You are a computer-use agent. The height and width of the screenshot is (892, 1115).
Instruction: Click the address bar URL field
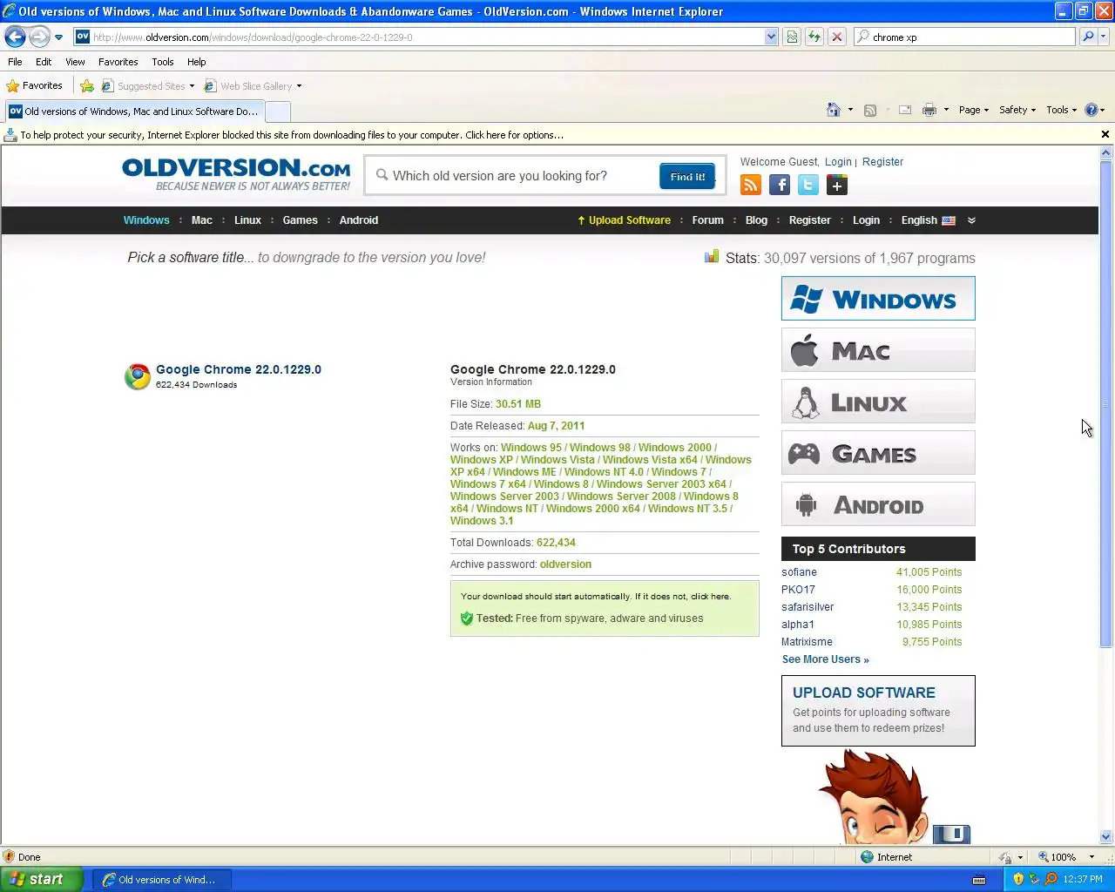419,37
